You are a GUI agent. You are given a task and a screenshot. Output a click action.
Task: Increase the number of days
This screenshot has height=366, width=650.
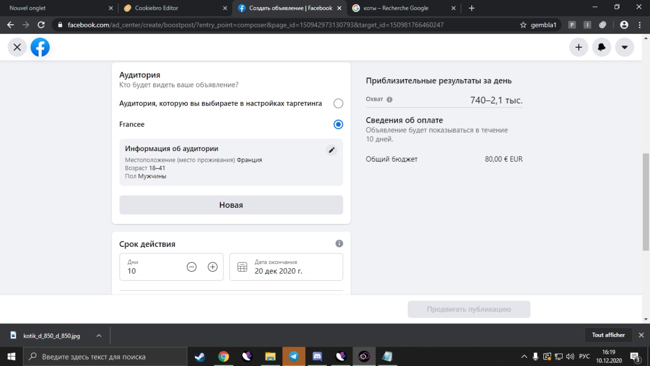point(213,267)
